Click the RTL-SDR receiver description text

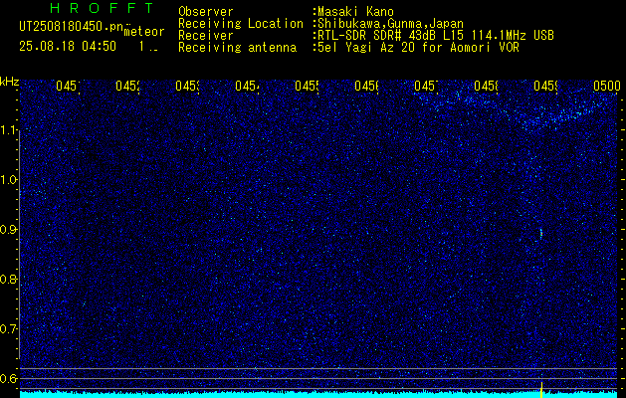point(436,36)
